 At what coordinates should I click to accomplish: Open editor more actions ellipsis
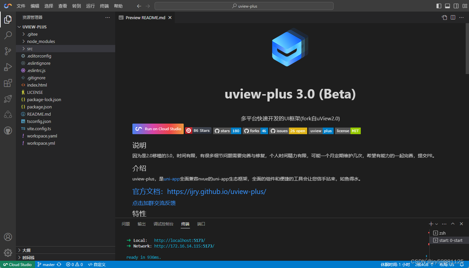(x=461, y=18)
